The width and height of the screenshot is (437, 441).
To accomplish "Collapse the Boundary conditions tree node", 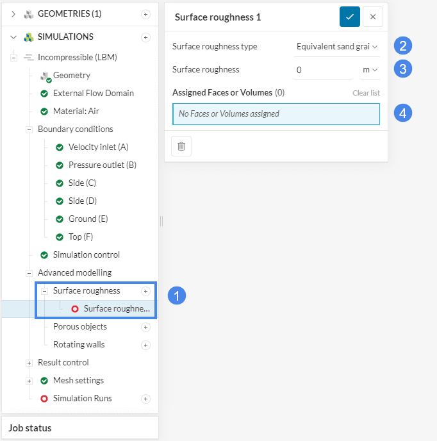I will coord(29,129).
